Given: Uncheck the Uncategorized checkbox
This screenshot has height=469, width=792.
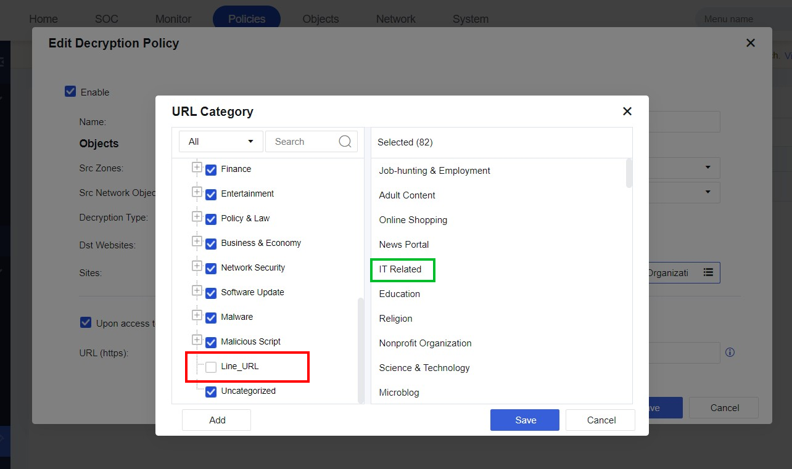Looking at the screenshot, I should coord(211,391).
